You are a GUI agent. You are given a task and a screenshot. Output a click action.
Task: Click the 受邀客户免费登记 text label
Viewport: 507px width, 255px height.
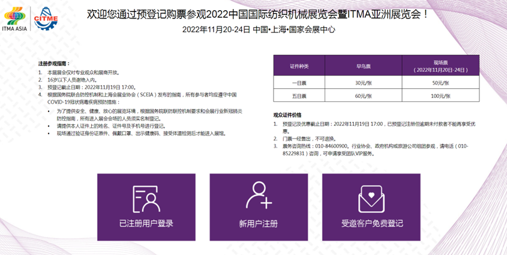[371, 224]
